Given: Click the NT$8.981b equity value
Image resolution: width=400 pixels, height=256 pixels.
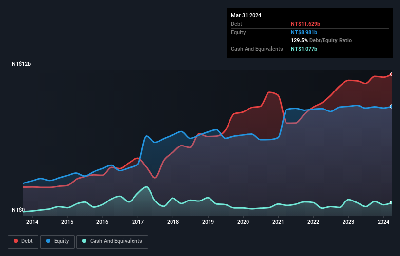Looking at the screenshot, I should 304,32.
